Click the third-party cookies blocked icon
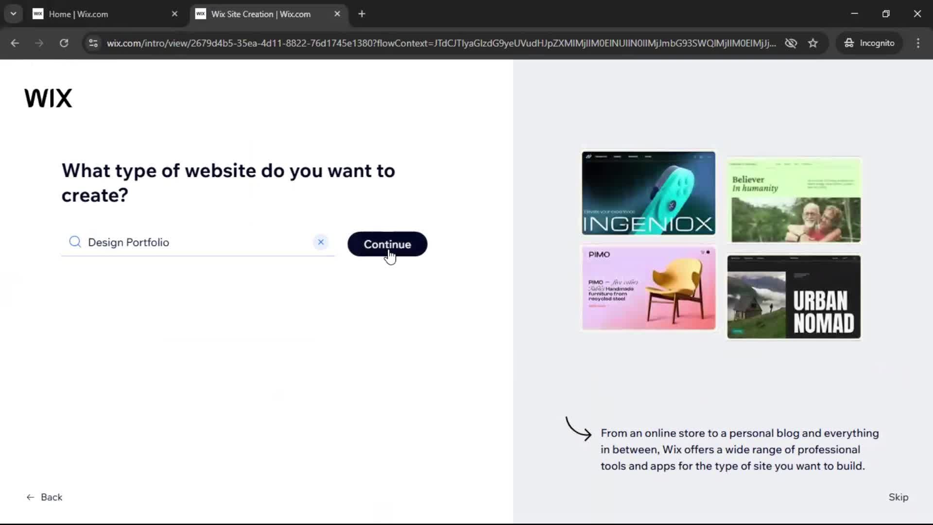The image size is (933, 525). [x=791, y=43]
